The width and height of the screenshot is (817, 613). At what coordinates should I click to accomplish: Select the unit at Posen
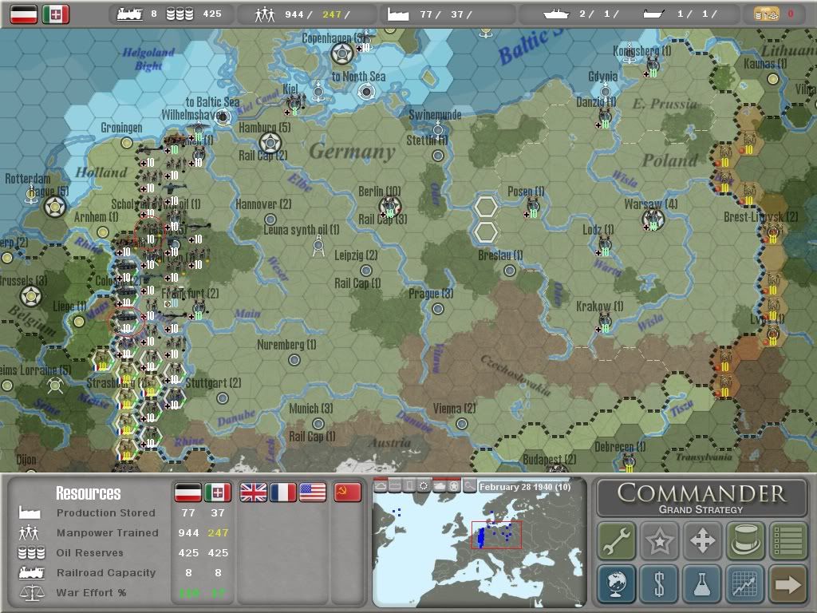click(532, 208)
